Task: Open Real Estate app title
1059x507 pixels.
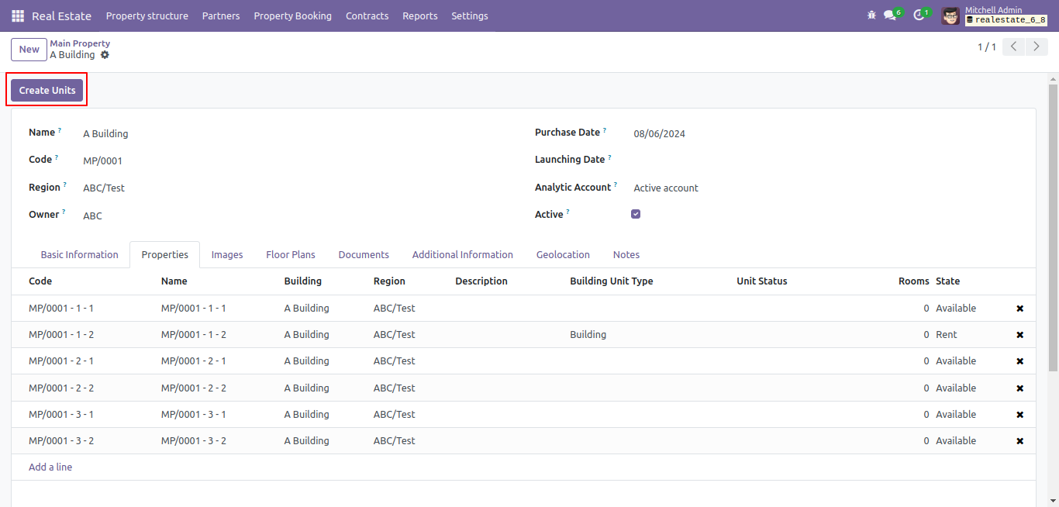Action: [x=61, y=16]
